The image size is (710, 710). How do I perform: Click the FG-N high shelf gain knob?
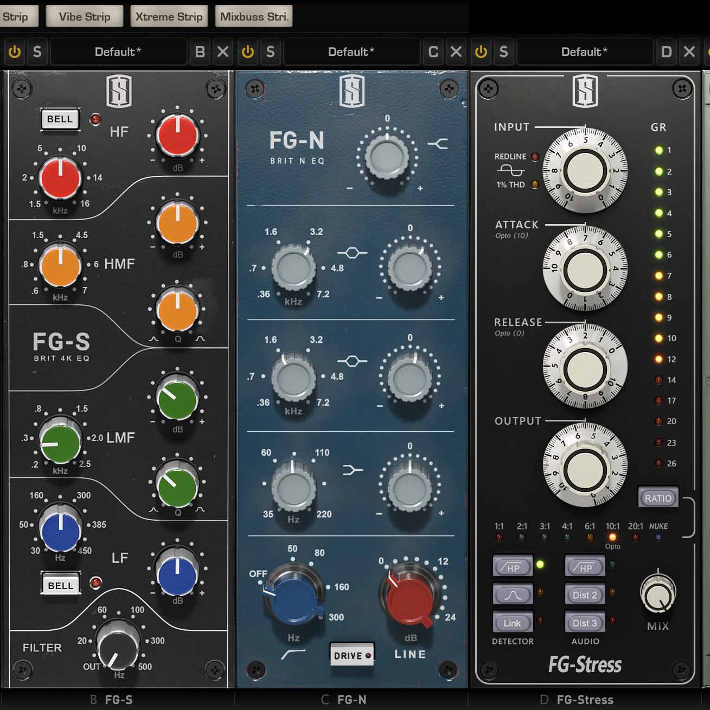point(387,157)
